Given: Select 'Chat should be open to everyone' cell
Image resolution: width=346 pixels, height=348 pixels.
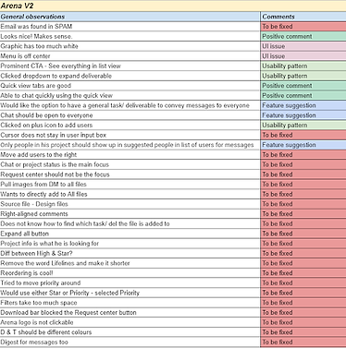Looking at the screenshot, I should (x=130, y=115).
